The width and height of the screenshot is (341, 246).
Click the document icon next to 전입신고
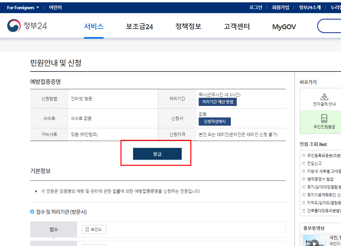tap(303, 163)
